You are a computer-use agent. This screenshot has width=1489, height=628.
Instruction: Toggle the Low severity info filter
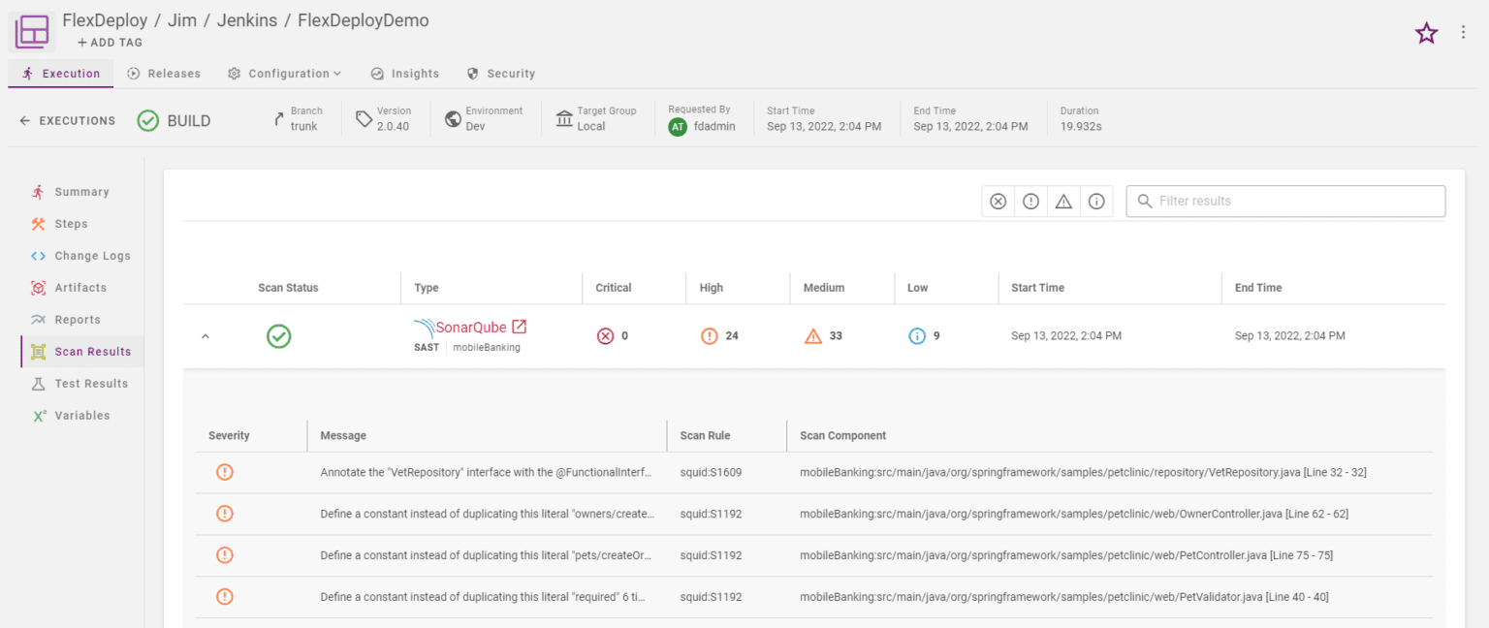[1096, 201]
